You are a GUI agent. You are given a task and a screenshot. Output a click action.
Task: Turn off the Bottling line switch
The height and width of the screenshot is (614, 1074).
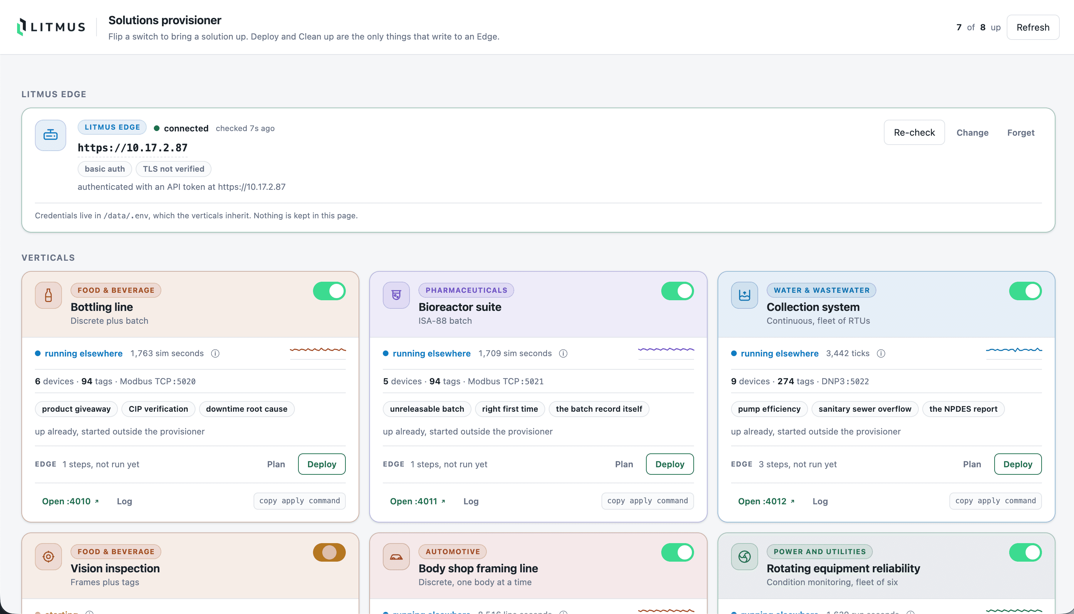329,291
